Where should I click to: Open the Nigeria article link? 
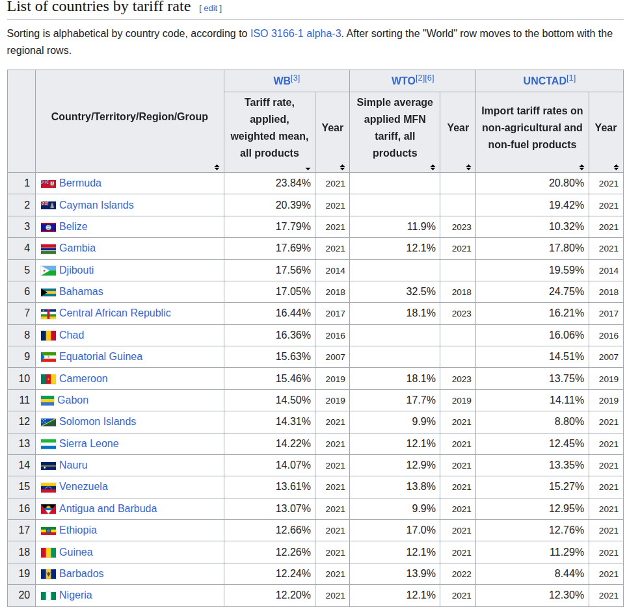[x=75, y=595]
